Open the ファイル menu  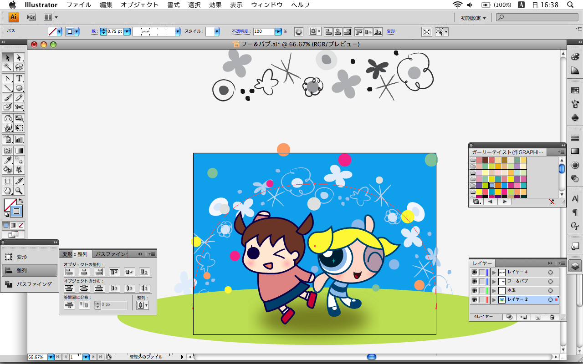click(x=79, y=5)
